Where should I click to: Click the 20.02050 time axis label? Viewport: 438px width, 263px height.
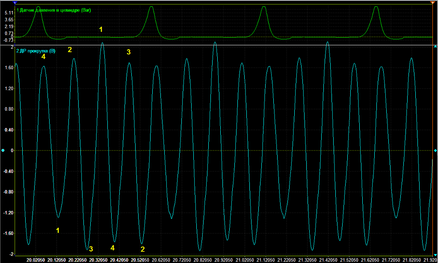coord(36,260)
